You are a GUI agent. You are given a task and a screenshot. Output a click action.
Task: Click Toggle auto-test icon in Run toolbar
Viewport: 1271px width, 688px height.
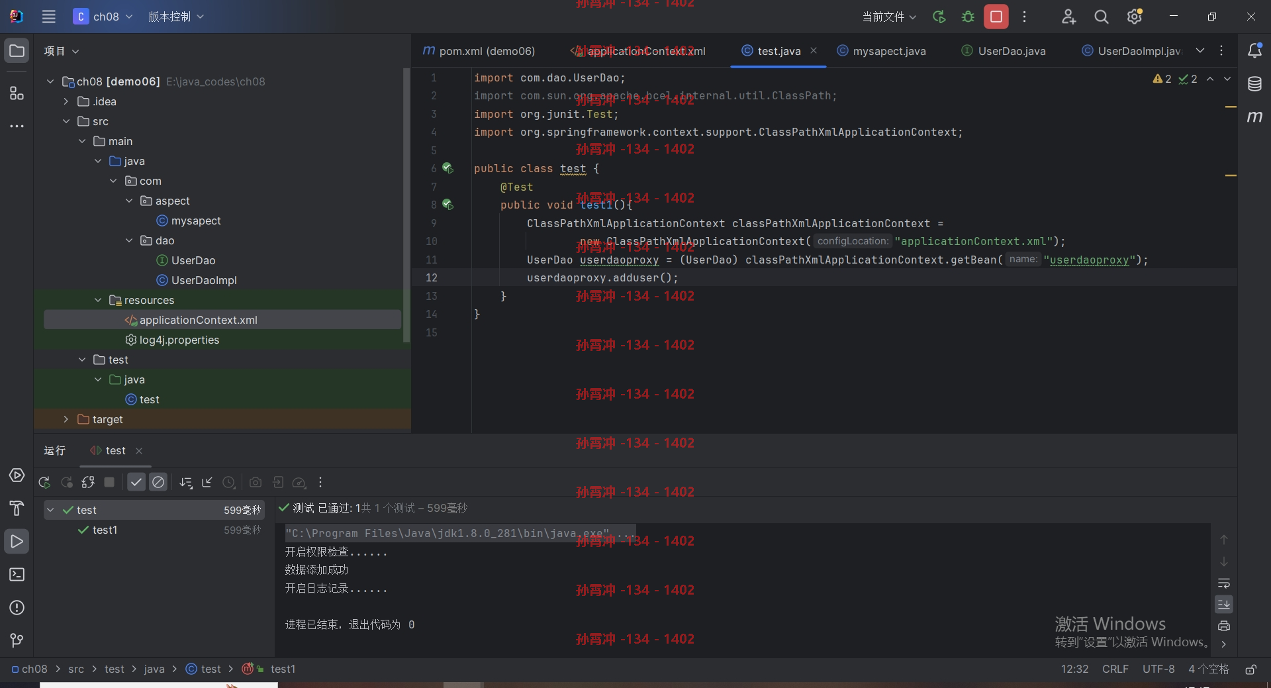(88, 483)
